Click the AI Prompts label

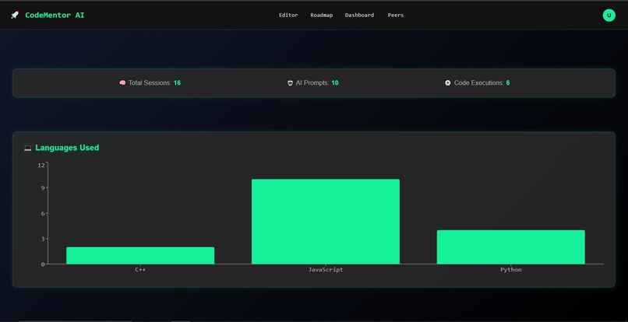point(312,82)
